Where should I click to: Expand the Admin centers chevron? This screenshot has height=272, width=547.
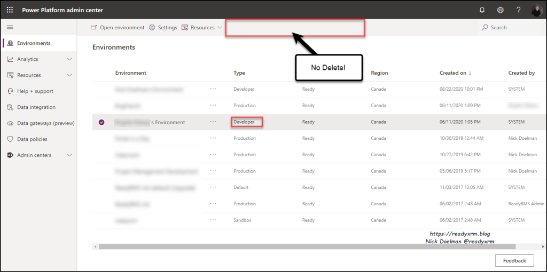click(x=69, y=155)
